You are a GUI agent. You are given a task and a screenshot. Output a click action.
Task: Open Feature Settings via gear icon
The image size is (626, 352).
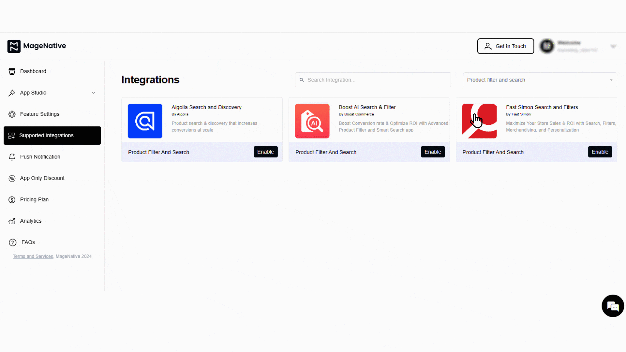point(12,114)
